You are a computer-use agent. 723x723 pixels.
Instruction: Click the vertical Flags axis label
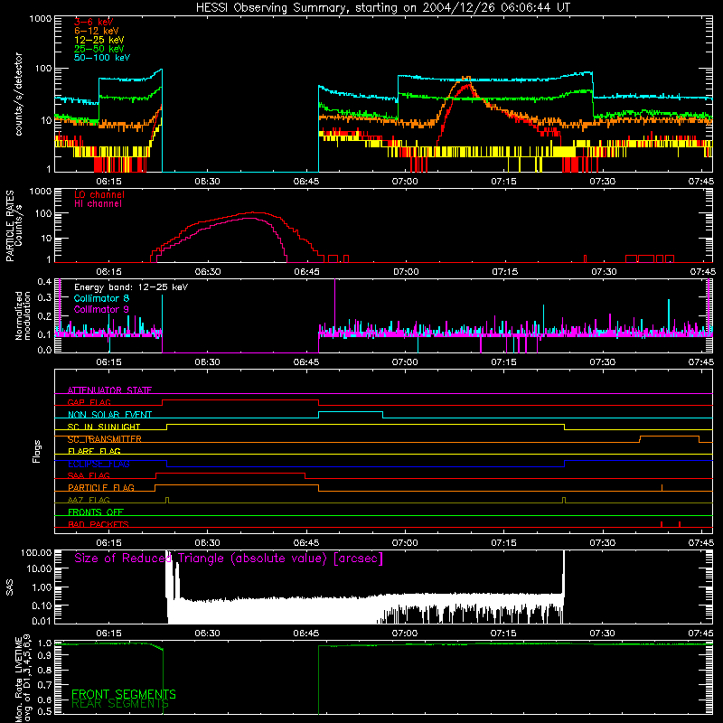pos(37,451)
